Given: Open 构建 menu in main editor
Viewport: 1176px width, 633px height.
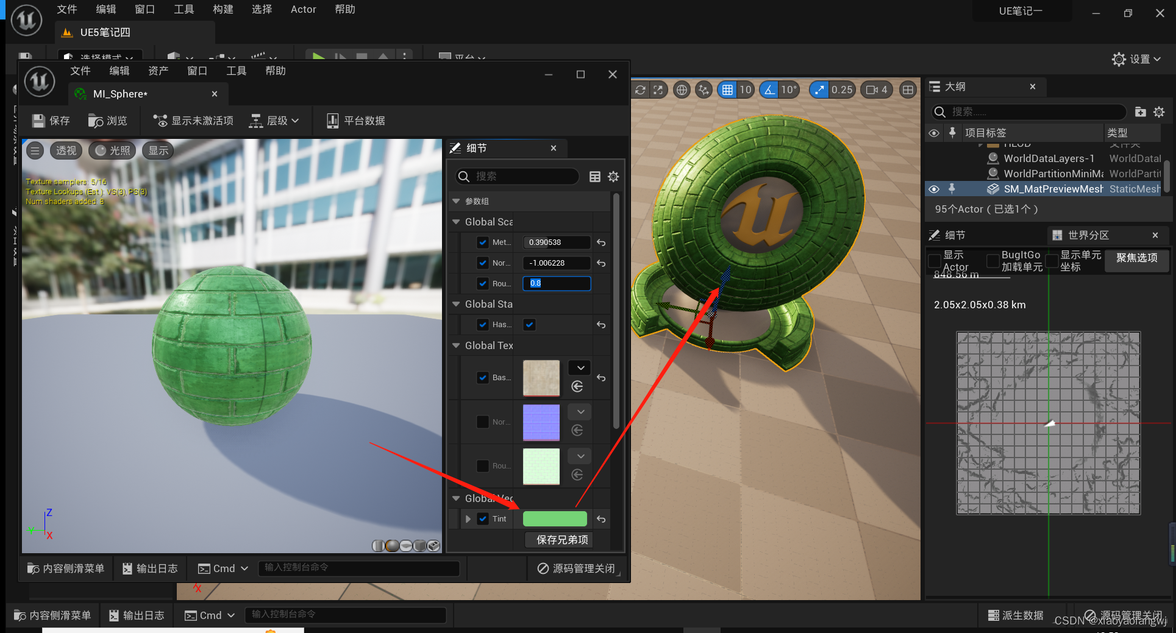Looking at the screenshot, I should click(223, 9).
